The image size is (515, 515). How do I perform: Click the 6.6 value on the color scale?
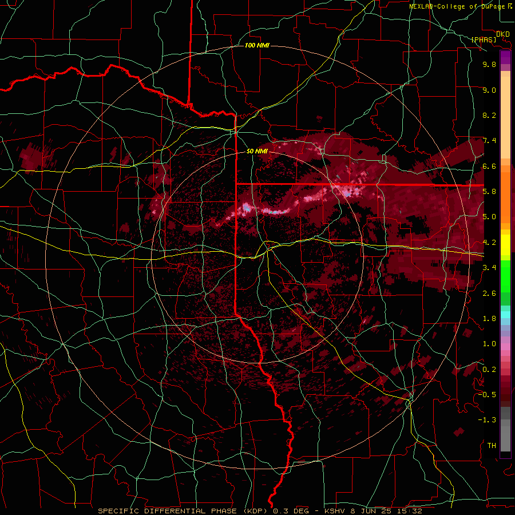click(x=489, y=166)
